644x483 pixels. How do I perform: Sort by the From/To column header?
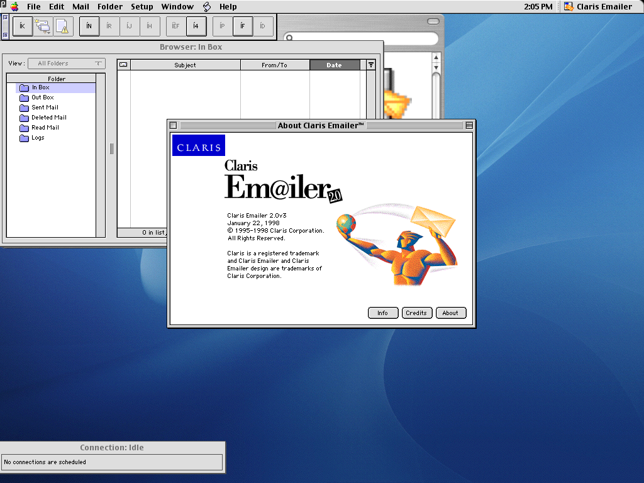click(x=275, y=65)
